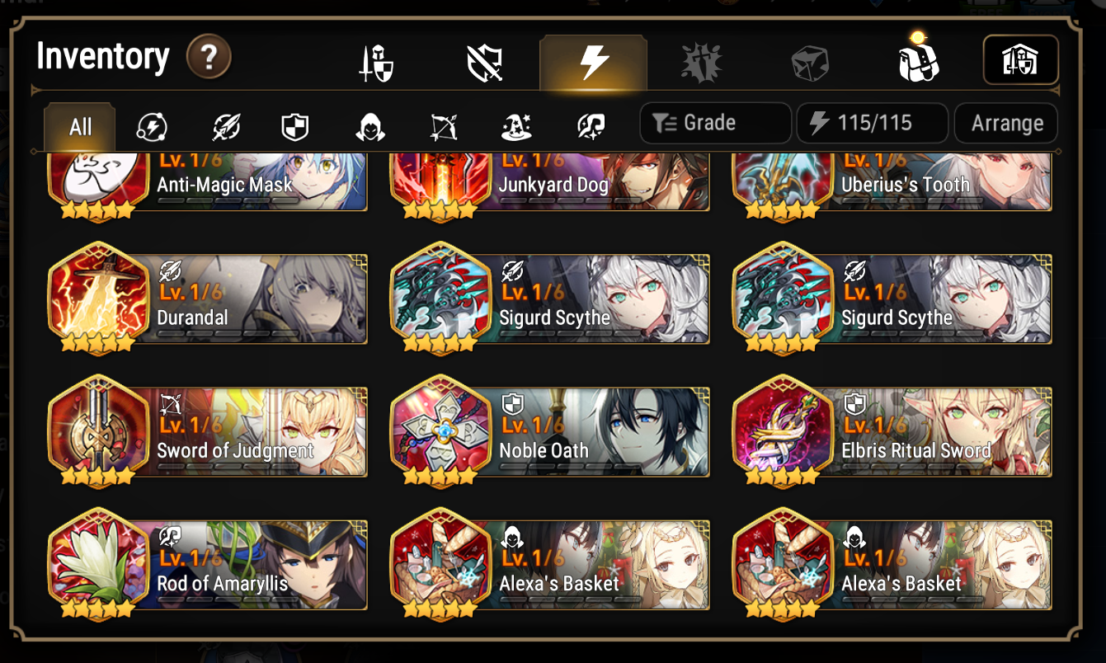Select the Elbris Ritual Sword artifact
The height and width of the screenshot is (663, 1106).
click(892, 430)
